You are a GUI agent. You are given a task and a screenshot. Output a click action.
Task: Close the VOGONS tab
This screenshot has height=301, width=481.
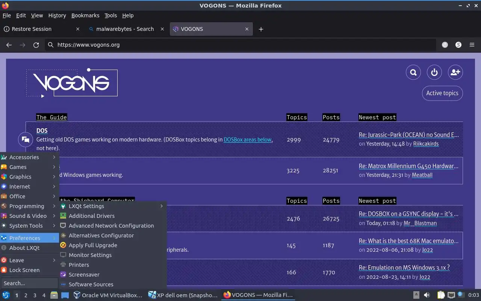(x=247, y=29)
